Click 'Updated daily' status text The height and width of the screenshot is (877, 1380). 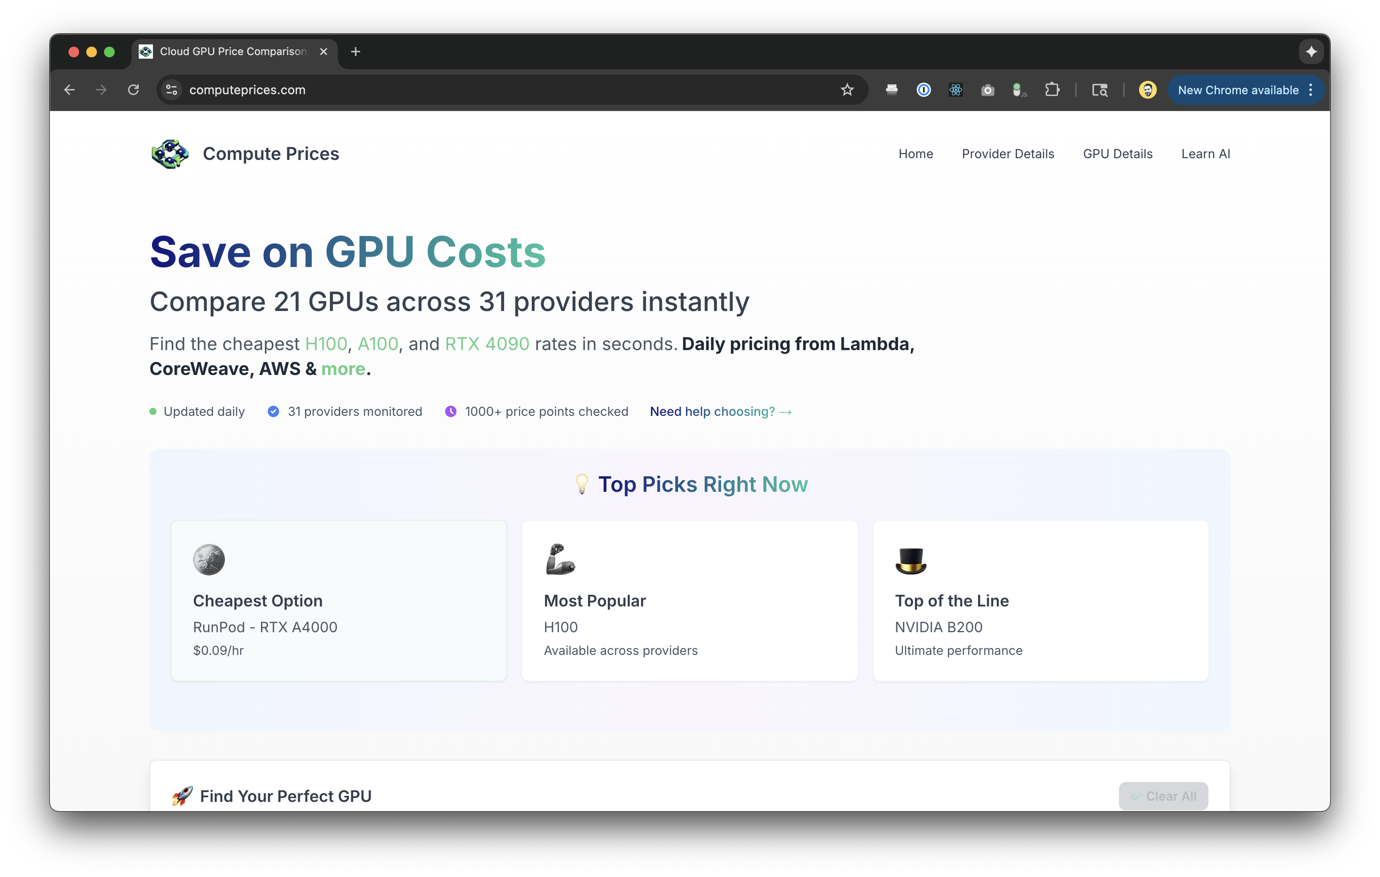[204, 411]
